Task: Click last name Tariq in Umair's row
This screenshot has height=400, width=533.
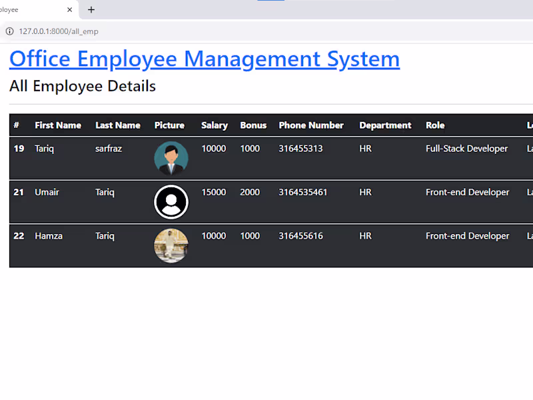Action: point(105,193)
